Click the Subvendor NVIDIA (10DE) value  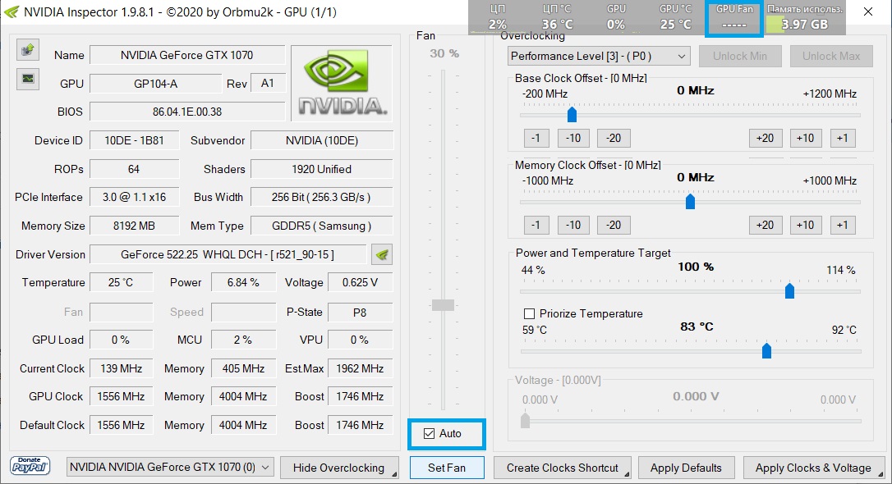[321, 140]
